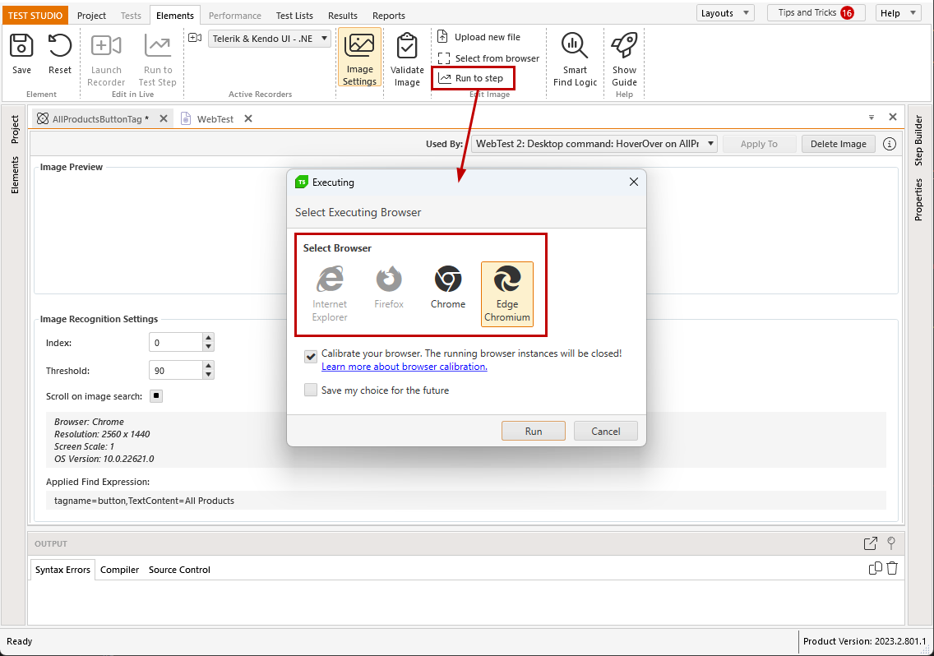Viewport: 934px width, 656px height.
Task: Increase the Index value
Action: 208,338
